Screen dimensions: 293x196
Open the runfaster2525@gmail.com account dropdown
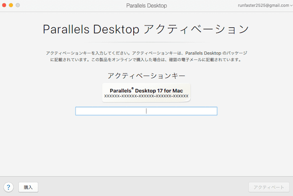(x=265, y=5)
